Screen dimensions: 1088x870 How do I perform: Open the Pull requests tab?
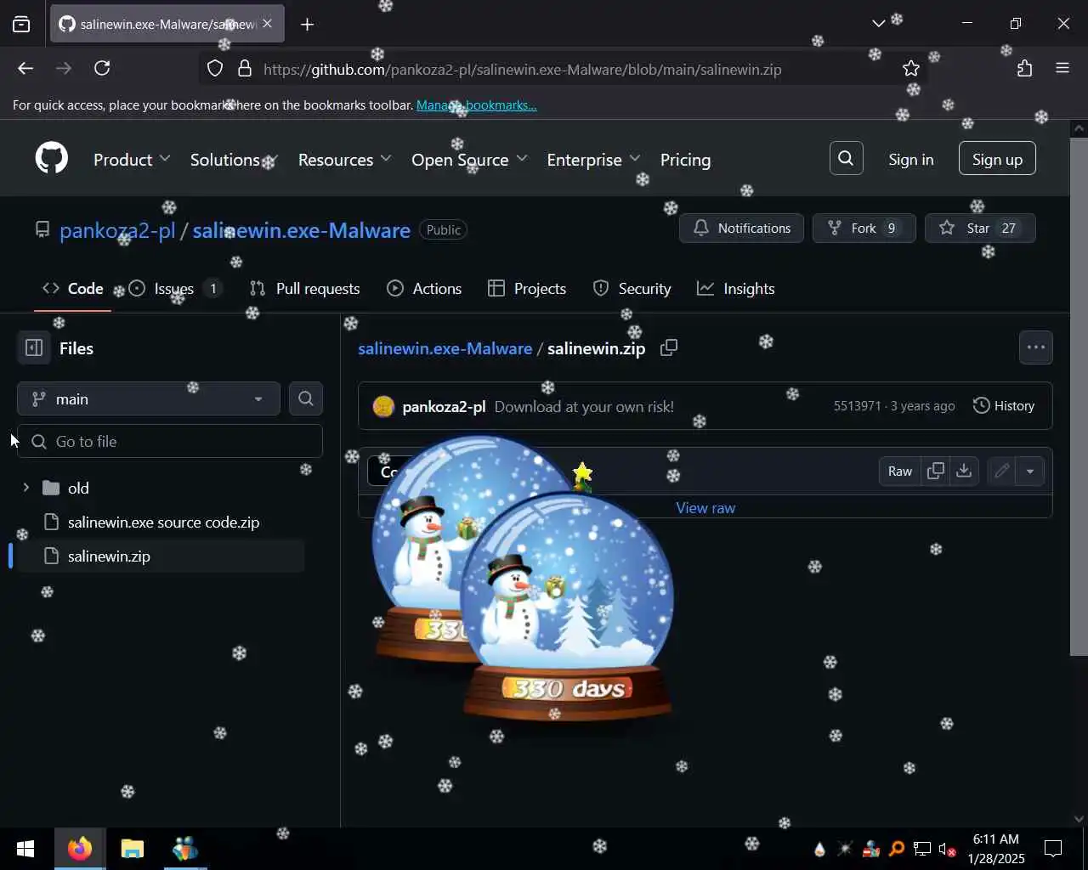(x=305, y=289)
